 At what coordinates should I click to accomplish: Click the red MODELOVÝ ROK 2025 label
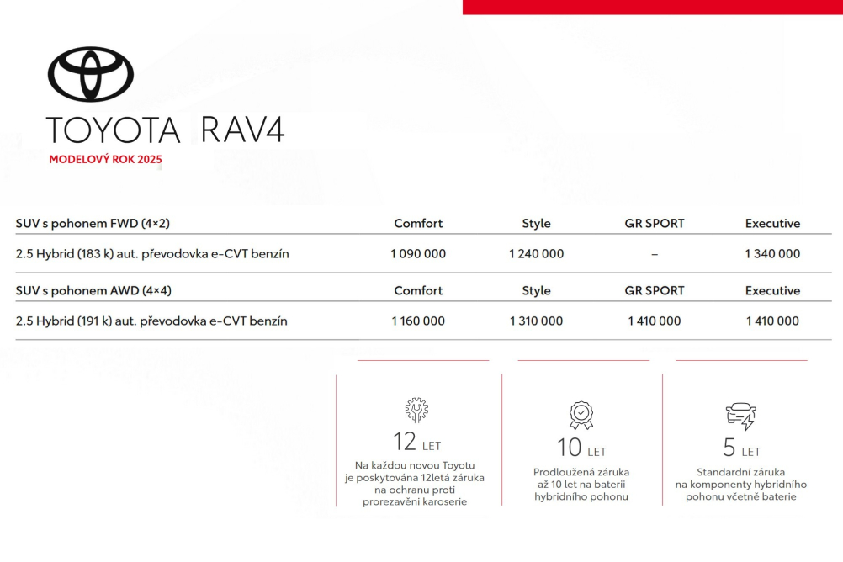click(x=105, y=159)
